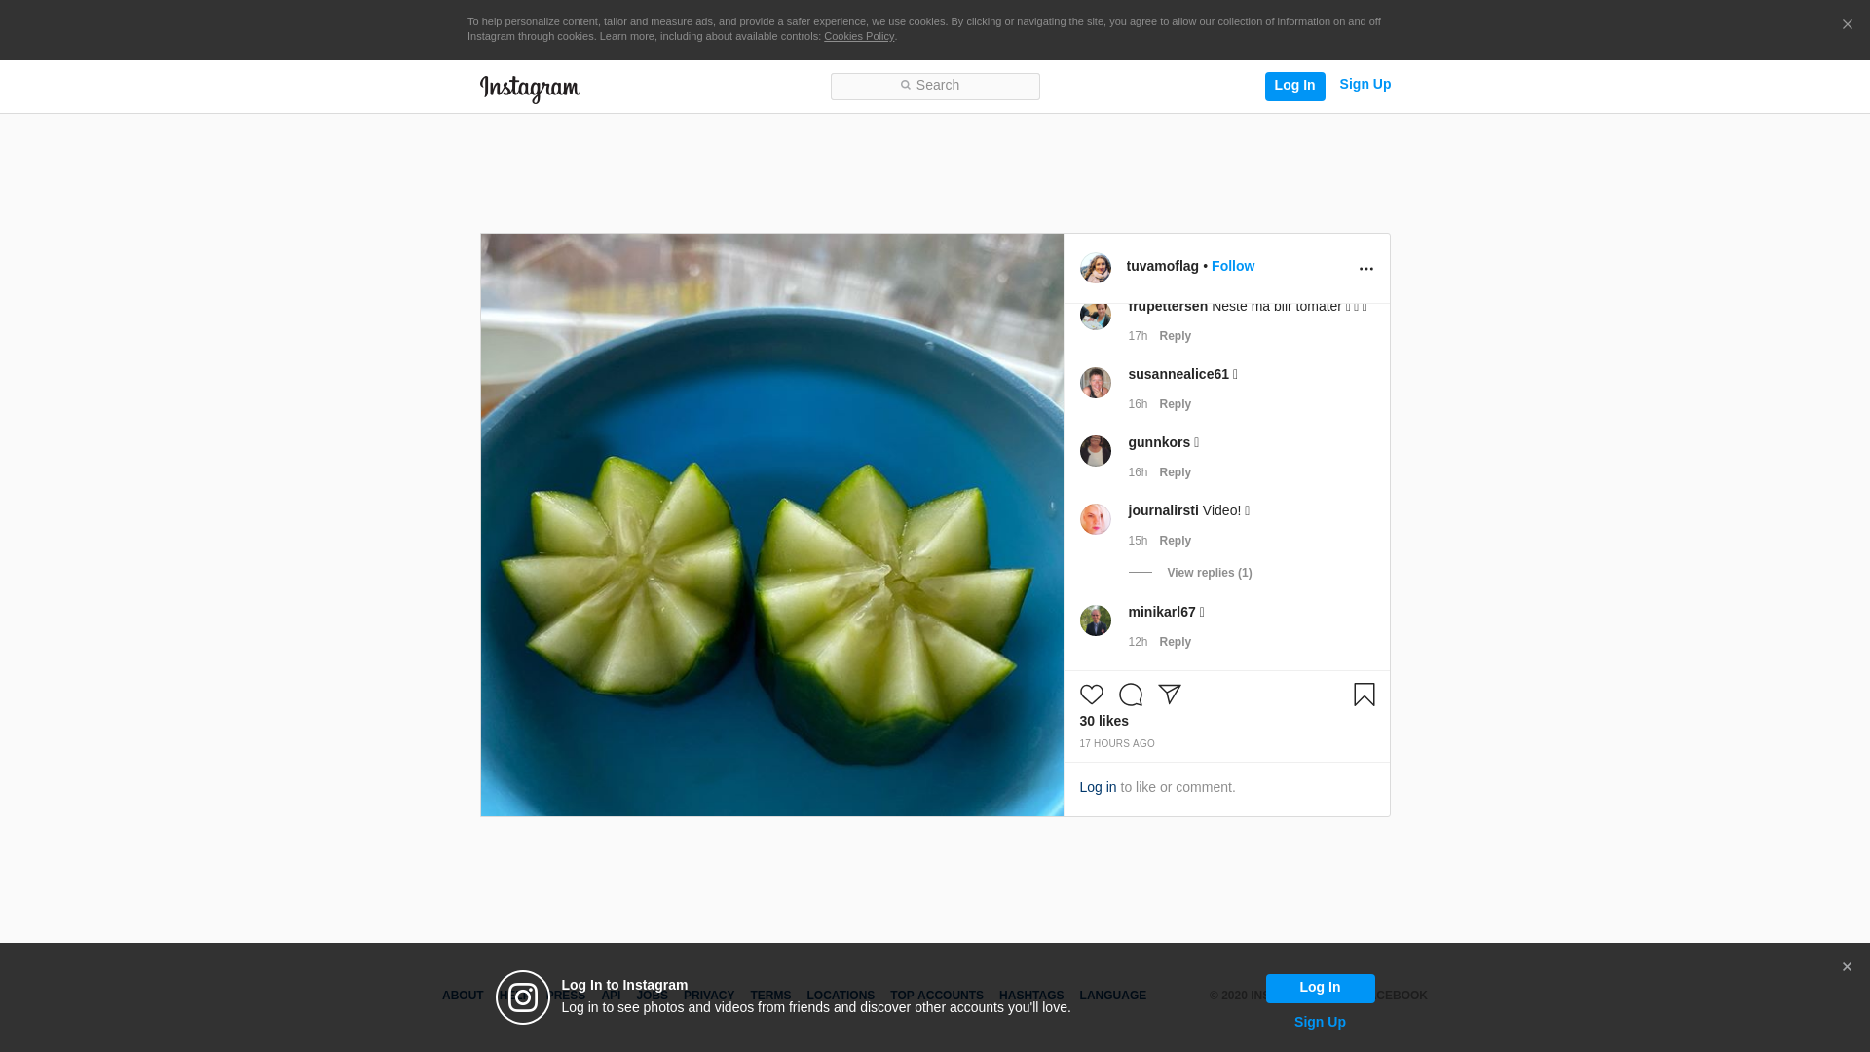Viewport: 1870px width, 1052px height.
Task: Open tuvamoflag's profile avatar
Action: pyautogui.click(x=1095, y=268)
